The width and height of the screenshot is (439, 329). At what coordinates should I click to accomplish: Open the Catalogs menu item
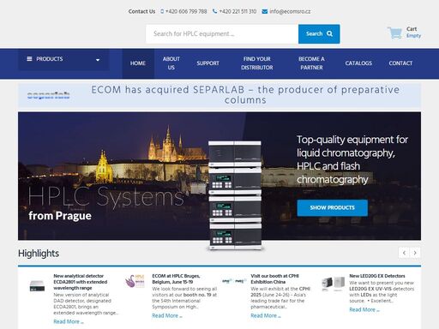358,63
